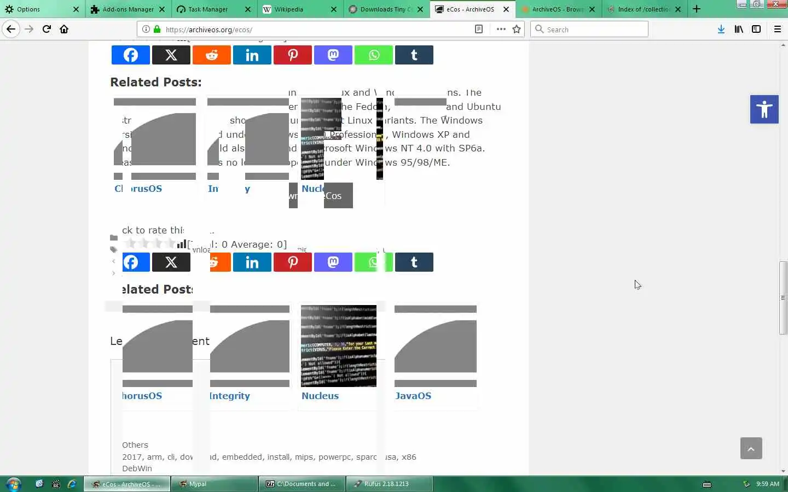Toggle reader view in address bar
788x492 pixels.
[479, 29]
